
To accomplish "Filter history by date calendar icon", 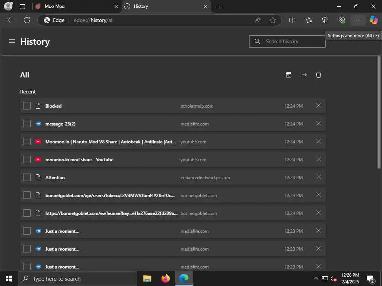I will coord(289,75).
